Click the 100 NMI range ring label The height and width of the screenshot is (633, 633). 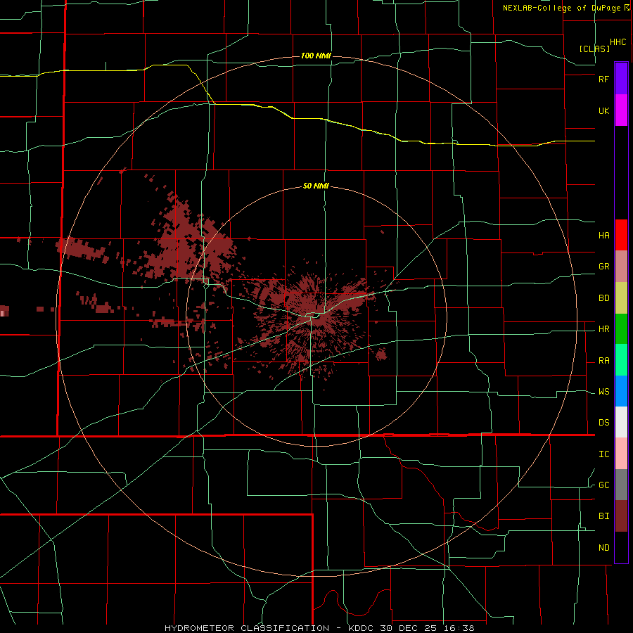click(x=316, y=56)
